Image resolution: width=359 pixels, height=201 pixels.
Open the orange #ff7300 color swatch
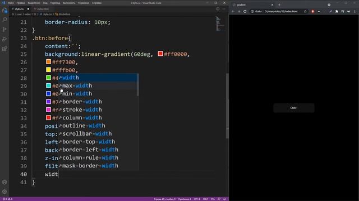pos(48,62)
